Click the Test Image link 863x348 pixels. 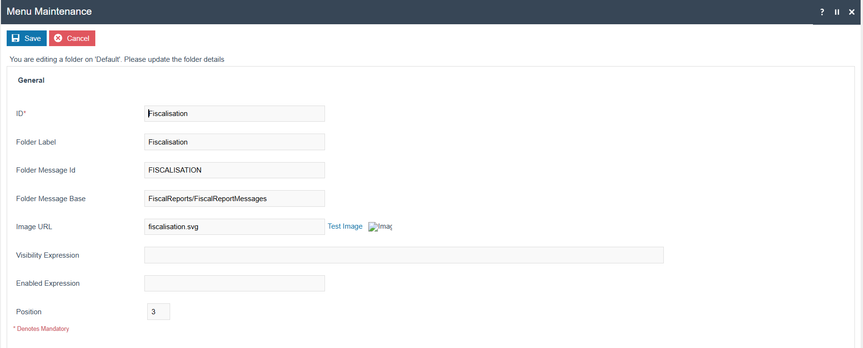click(345, 227)
